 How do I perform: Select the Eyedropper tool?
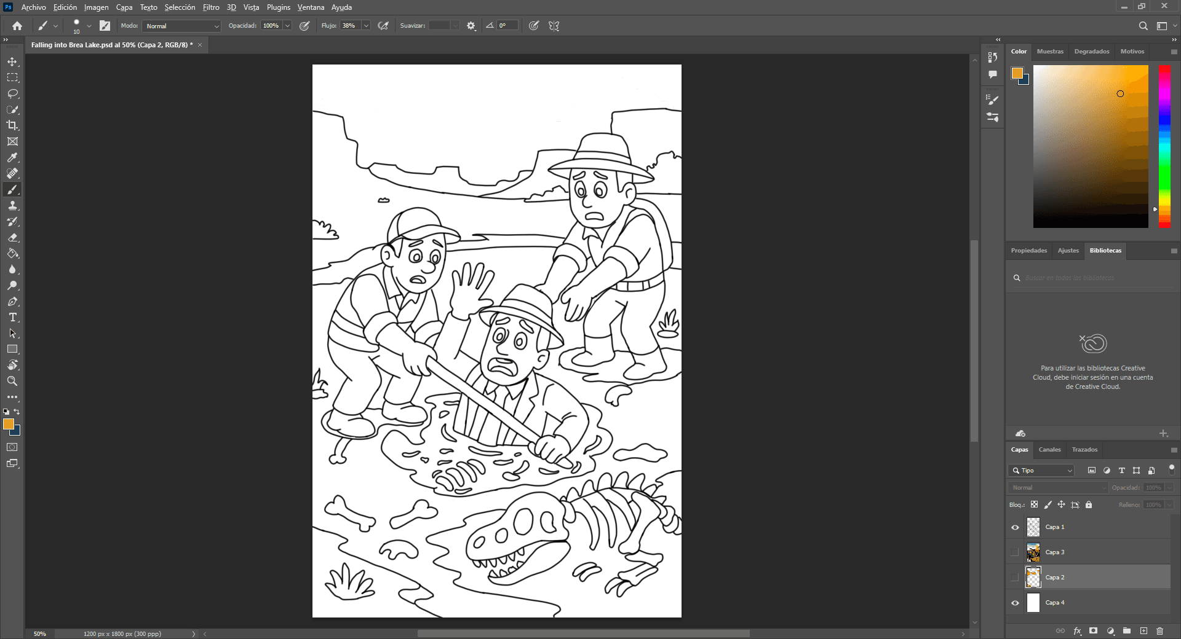point(12,157)
